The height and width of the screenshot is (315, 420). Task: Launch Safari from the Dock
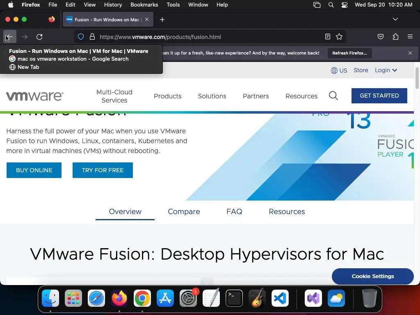coord(96,298)
